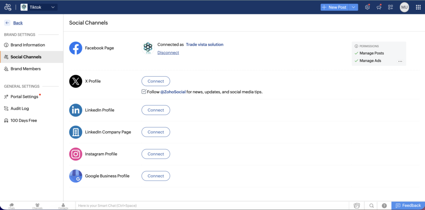Open the MU user avatar
This screenshot has height=210, width=425.
[x=404, y=7]
